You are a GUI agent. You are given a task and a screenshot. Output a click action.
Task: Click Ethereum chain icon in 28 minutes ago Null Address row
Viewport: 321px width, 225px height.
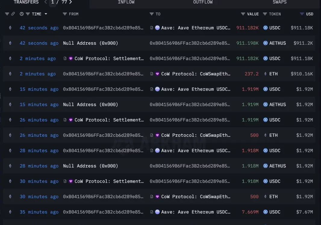(x=10, y=166)
